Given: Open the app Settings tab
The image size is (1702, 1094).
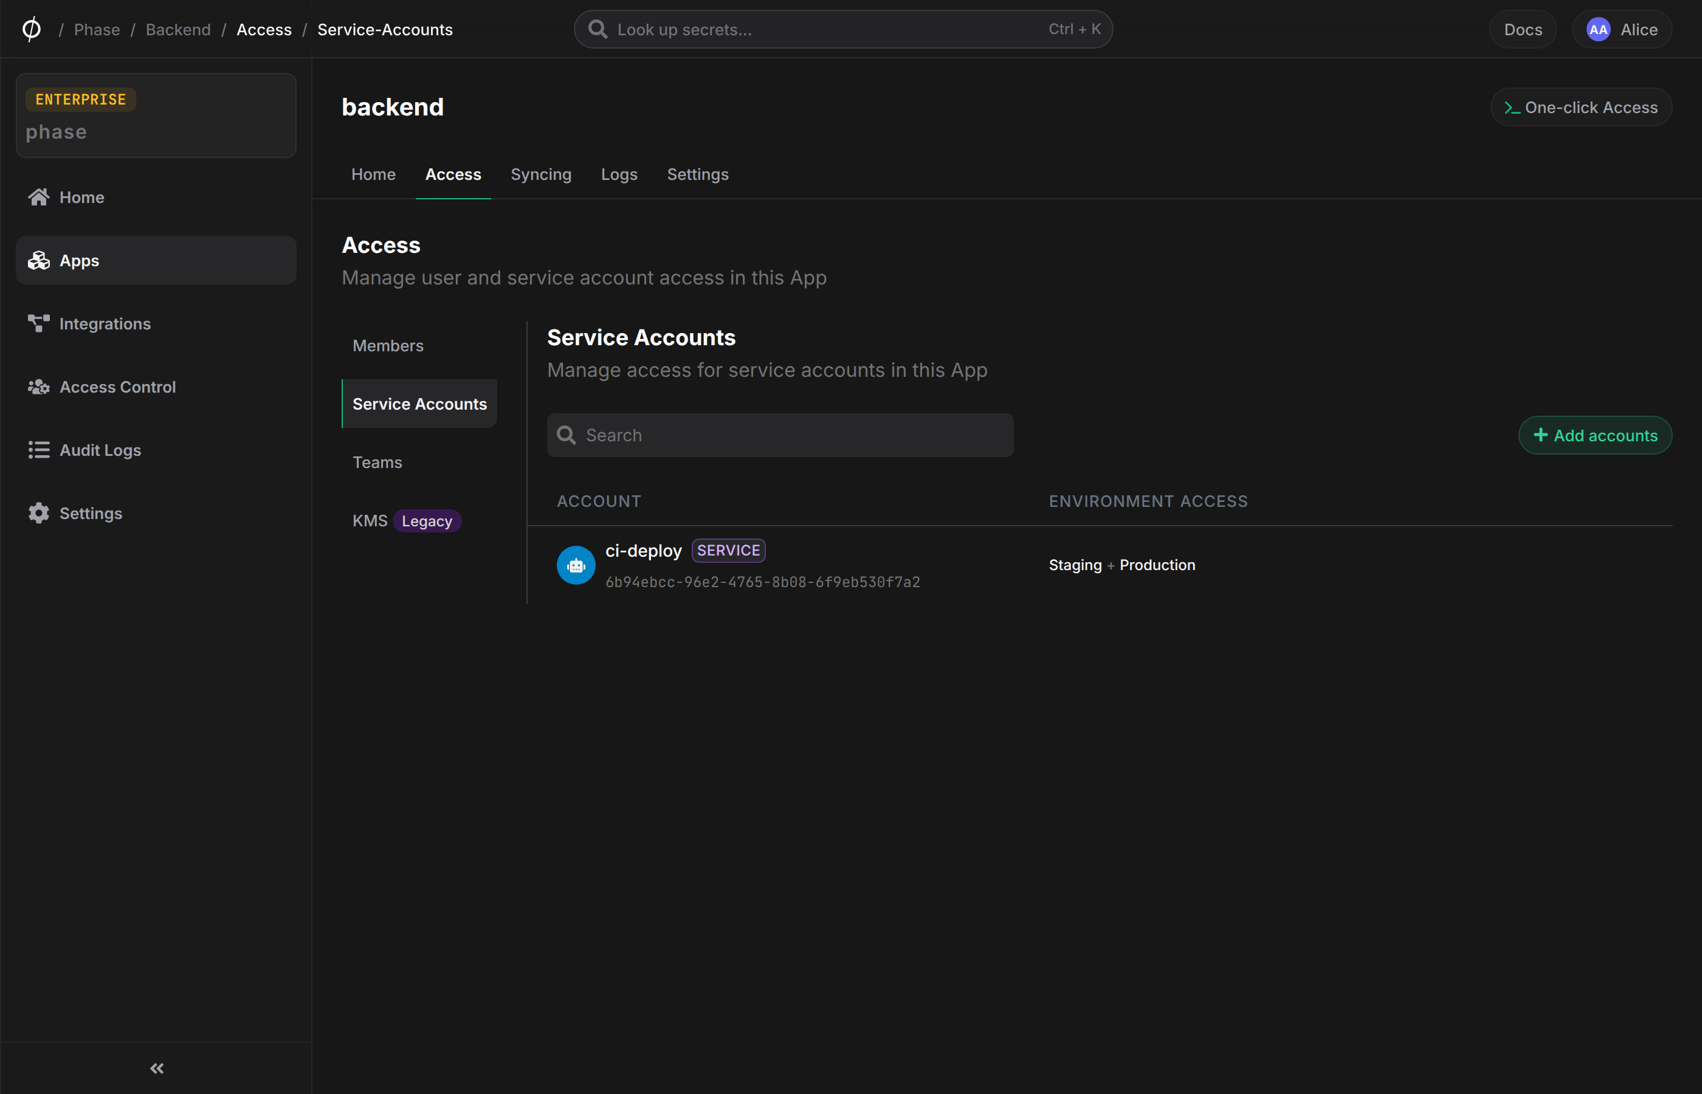Looking at the screenshot, I should [x=697, y=174].
